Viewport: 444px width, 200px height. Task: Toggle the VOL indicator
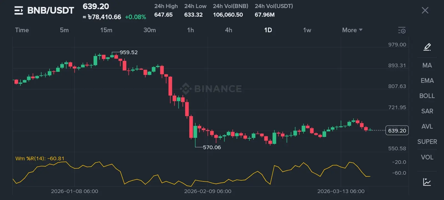click(427, 157)
